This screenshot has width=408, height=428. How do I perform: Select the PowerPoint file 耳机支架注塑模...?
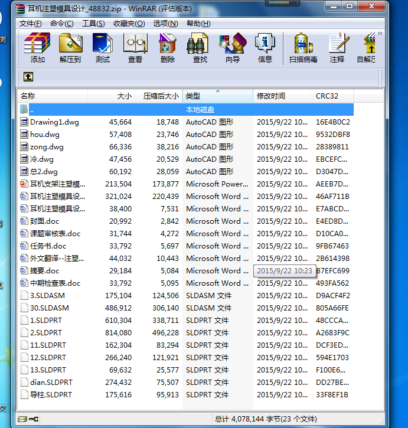point(57,184)
